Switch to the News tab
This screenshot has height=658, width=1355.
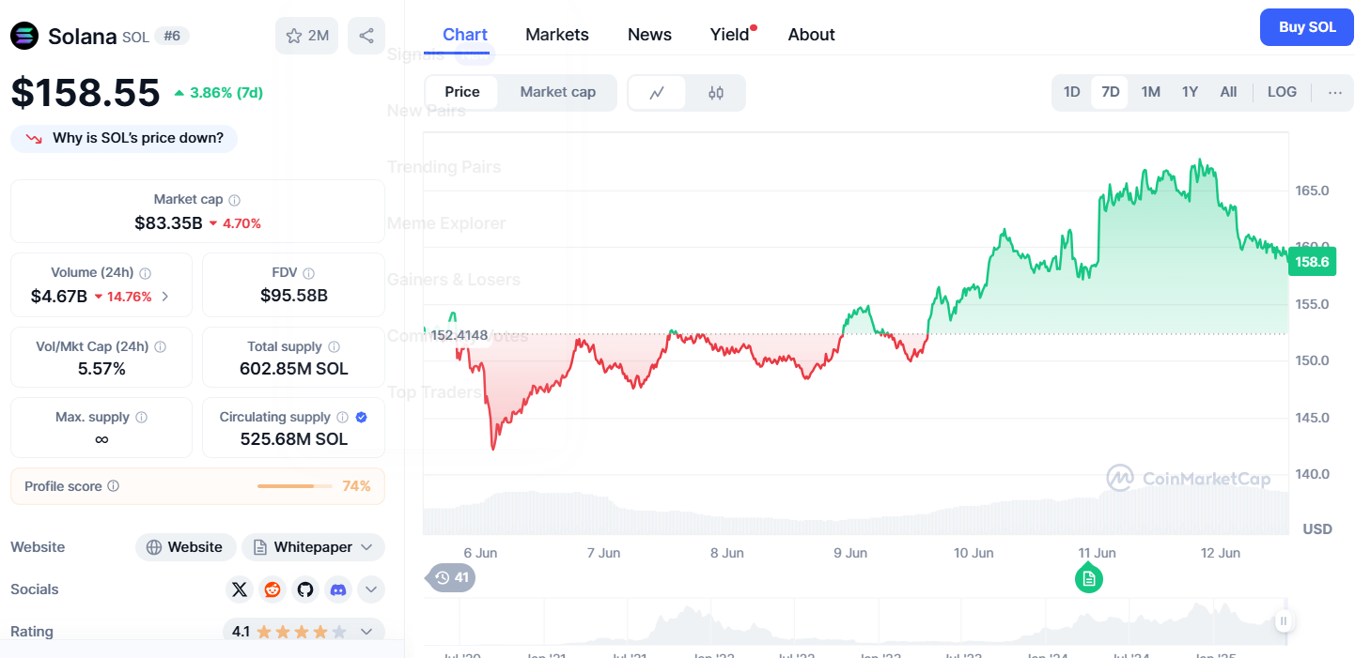click(649, 35)
